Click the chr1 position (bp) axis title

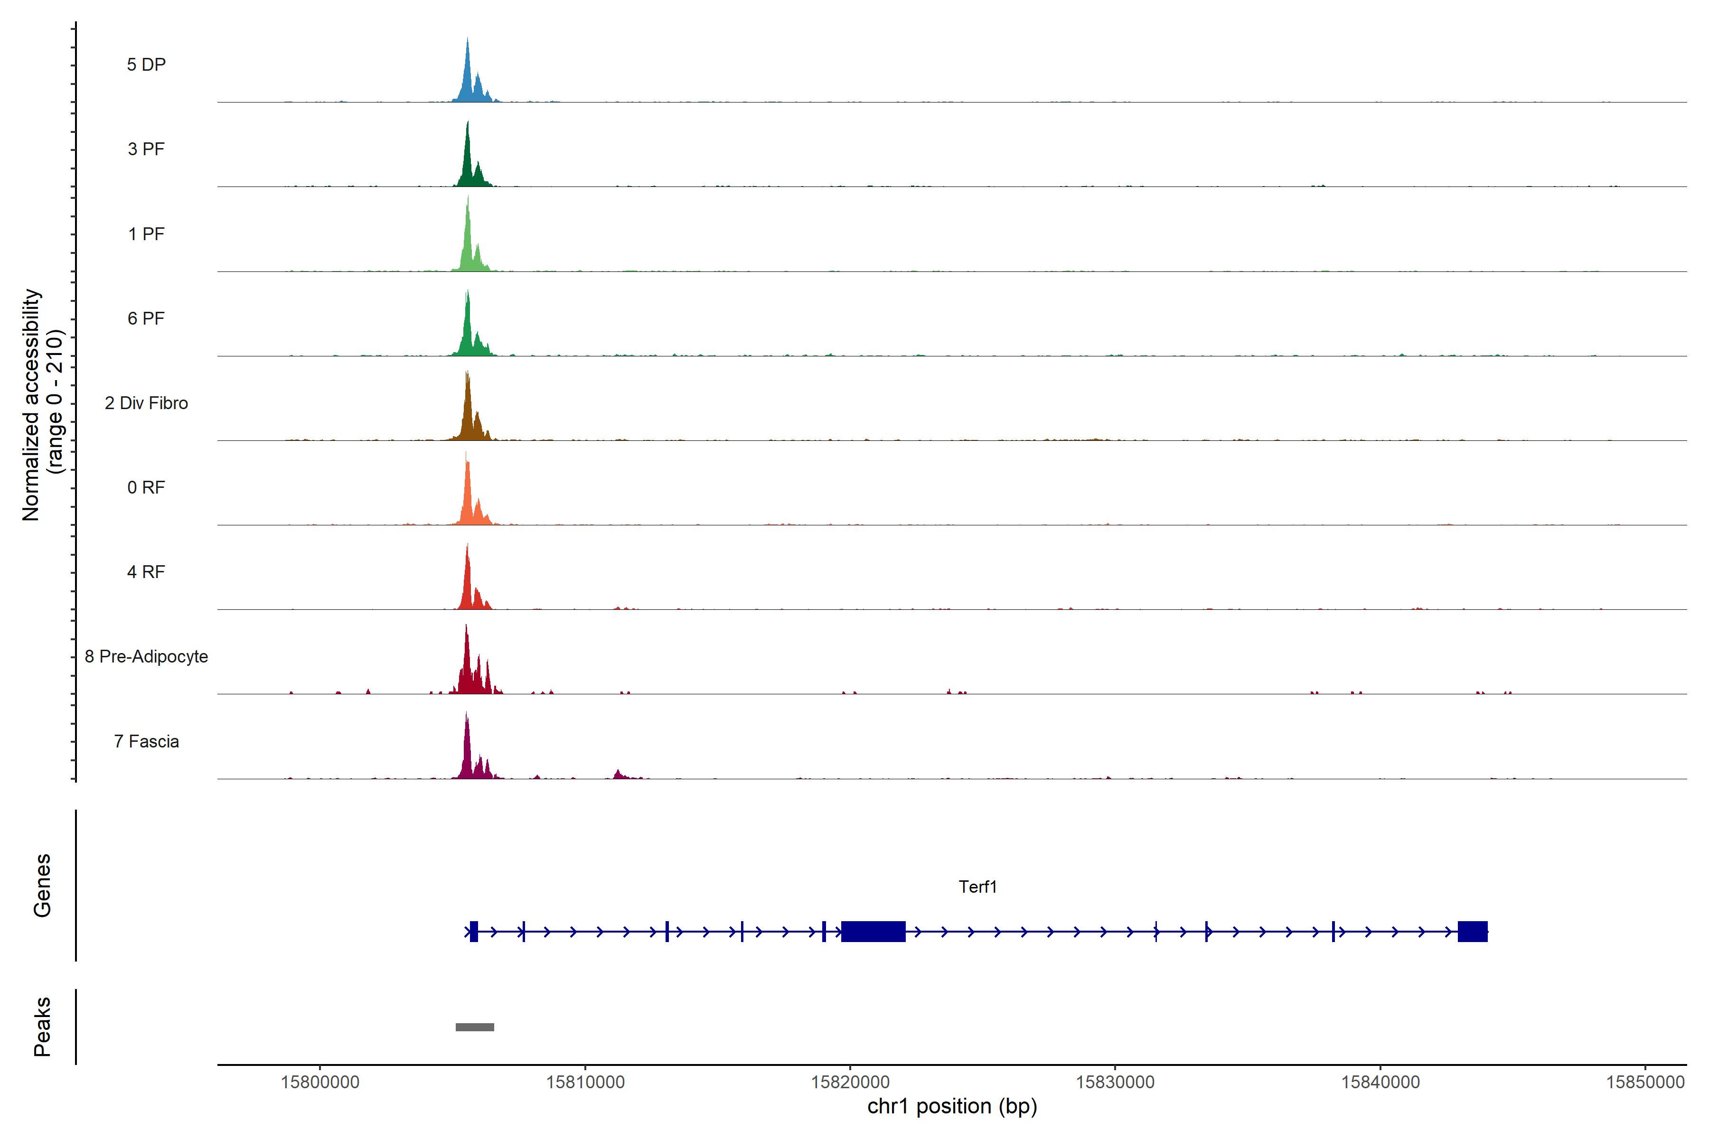tap(952, 1106)
